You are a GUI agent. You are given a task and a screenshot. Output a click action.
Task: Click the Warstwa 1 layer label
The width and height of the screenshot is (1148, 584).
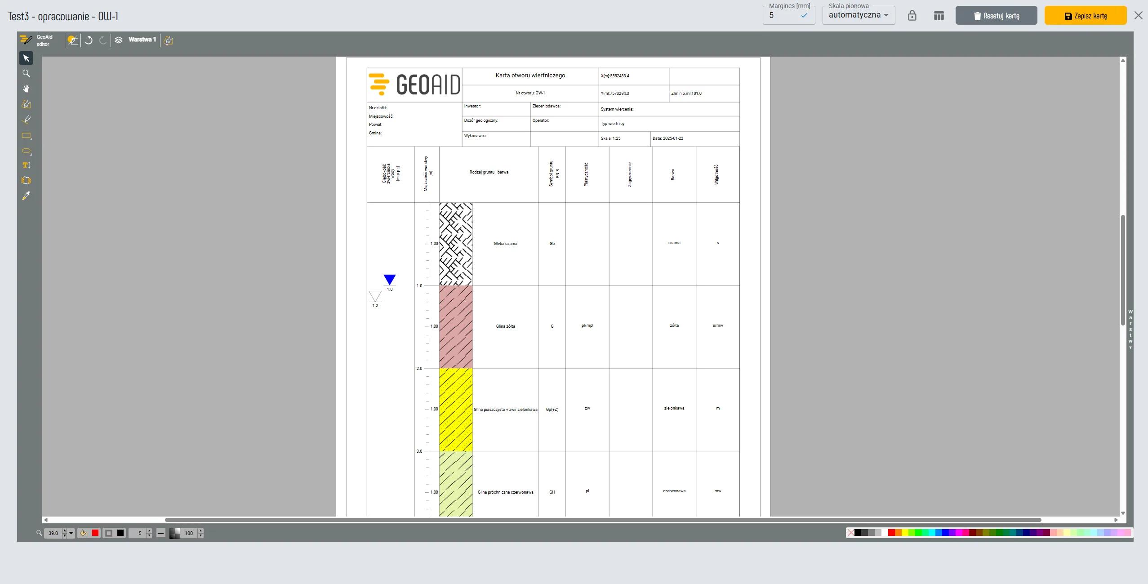tap(142, 40)
